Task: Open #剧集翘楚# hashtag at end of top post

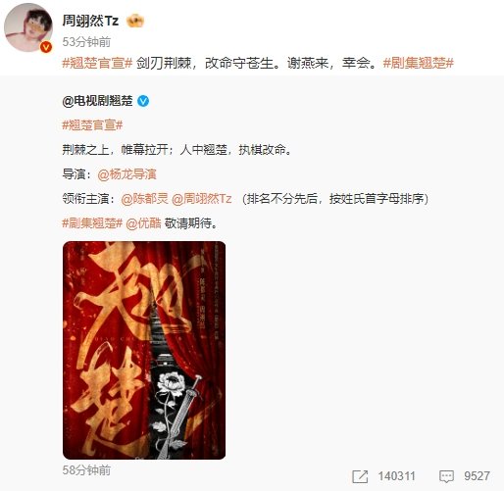Action: (x=419, y=63)
